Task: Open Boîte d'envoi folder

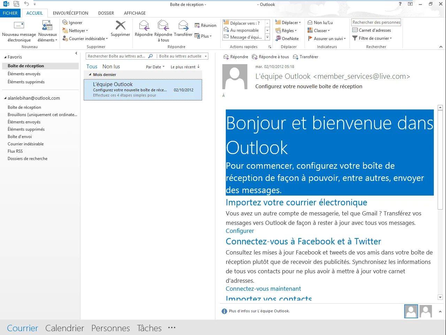Action: (20, 137)
